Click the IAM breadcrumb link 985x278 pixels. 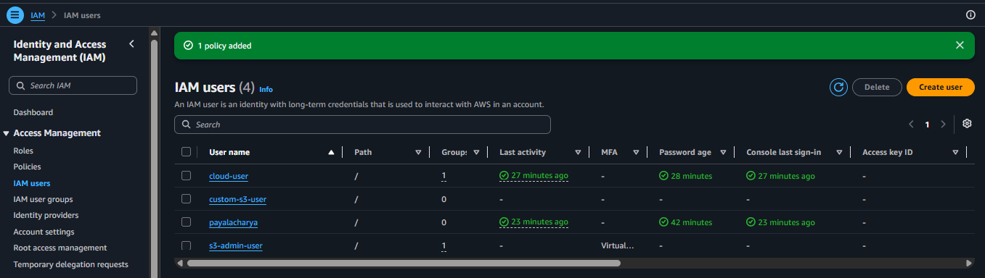[38, 14]
